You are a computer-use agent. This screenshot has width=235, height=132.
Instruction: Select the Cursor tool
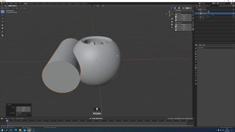3,15
